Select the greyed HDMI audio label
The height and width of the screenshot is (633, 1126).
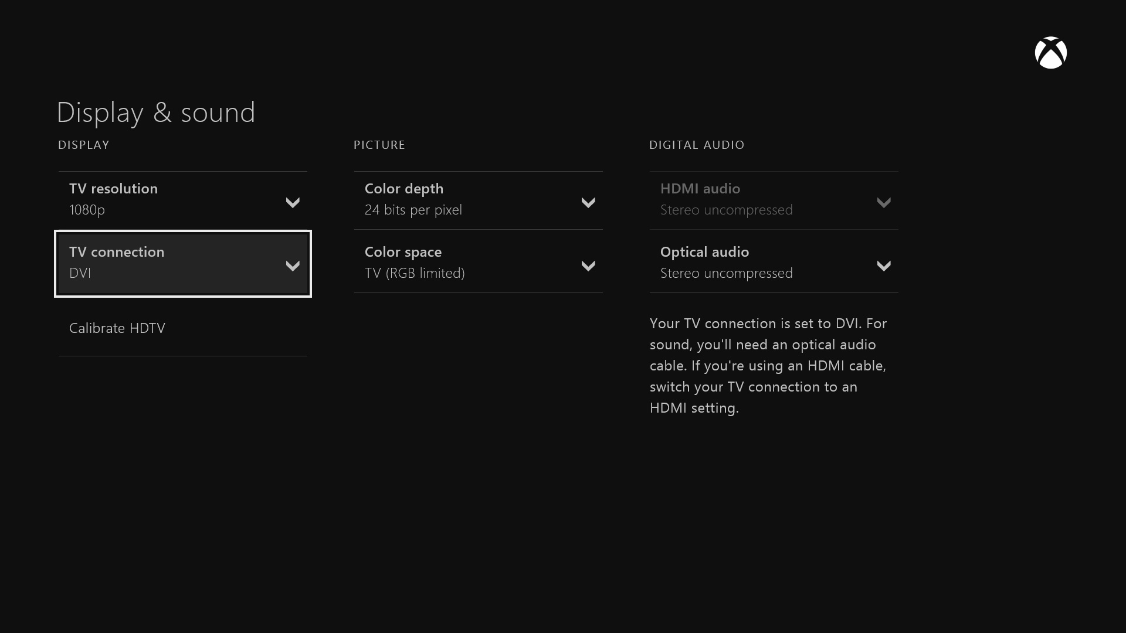(700, 189)
